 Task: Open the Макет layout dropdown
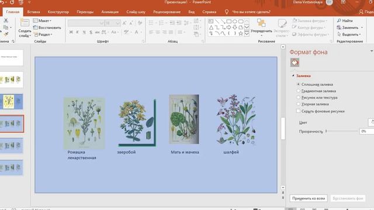pyautogui.click(x=42, y=21)
